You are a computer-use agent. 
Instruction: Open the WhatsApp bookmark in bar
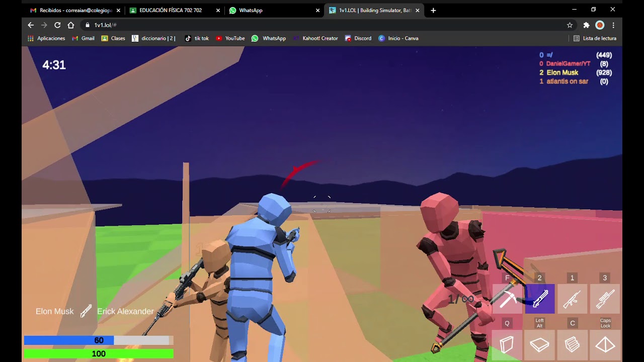pos(269,38)
